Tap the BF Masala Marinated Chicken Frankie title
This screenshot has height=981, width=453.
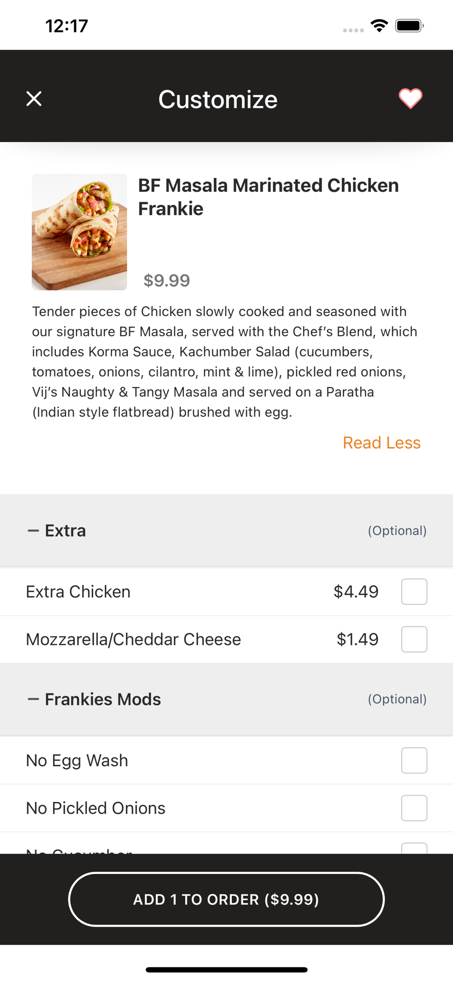268,197
